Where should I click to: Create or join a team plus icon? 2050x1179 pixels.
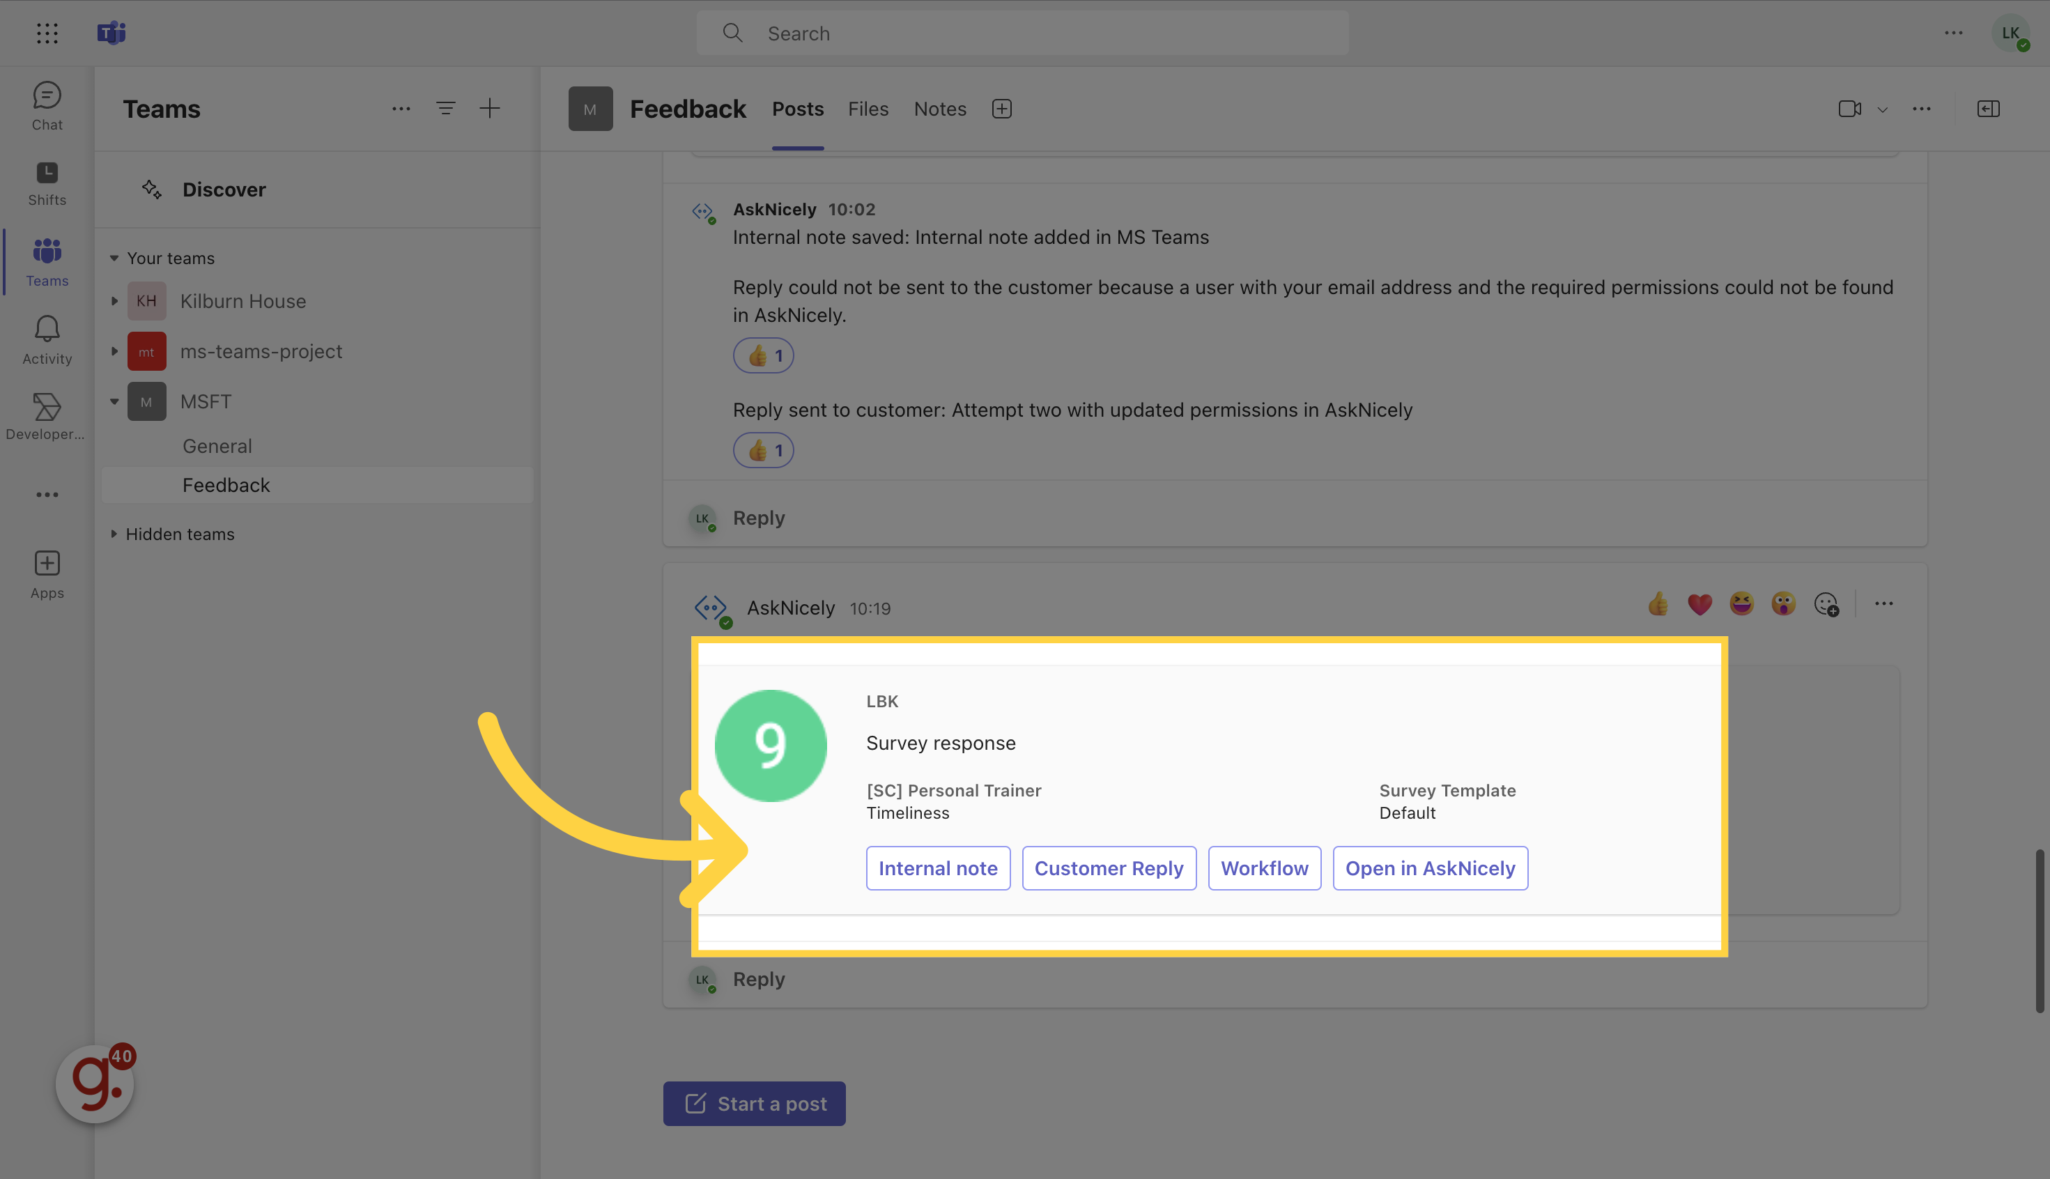[x=490, y=109]
